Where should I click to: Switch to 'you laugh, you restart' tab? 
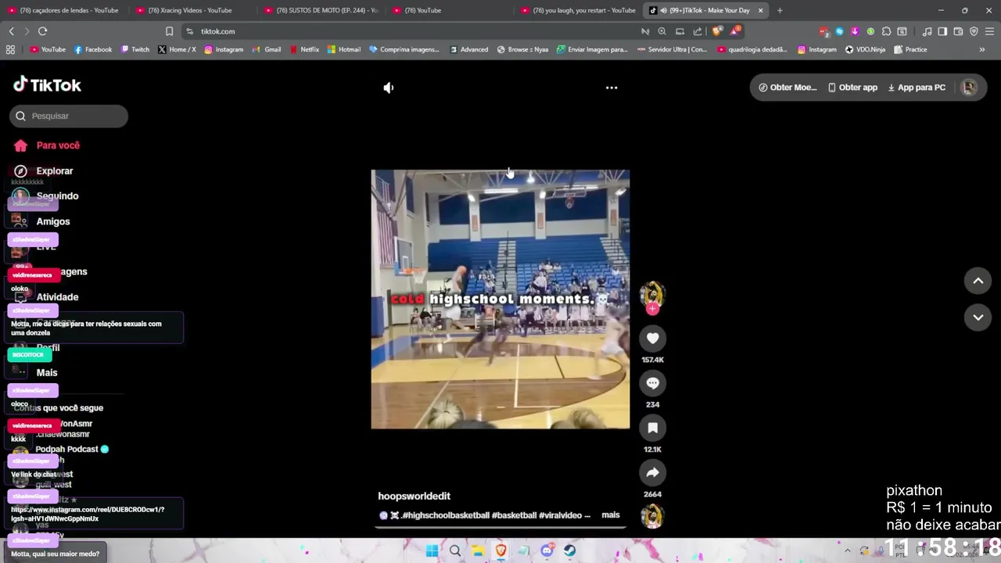click(577, 10)
